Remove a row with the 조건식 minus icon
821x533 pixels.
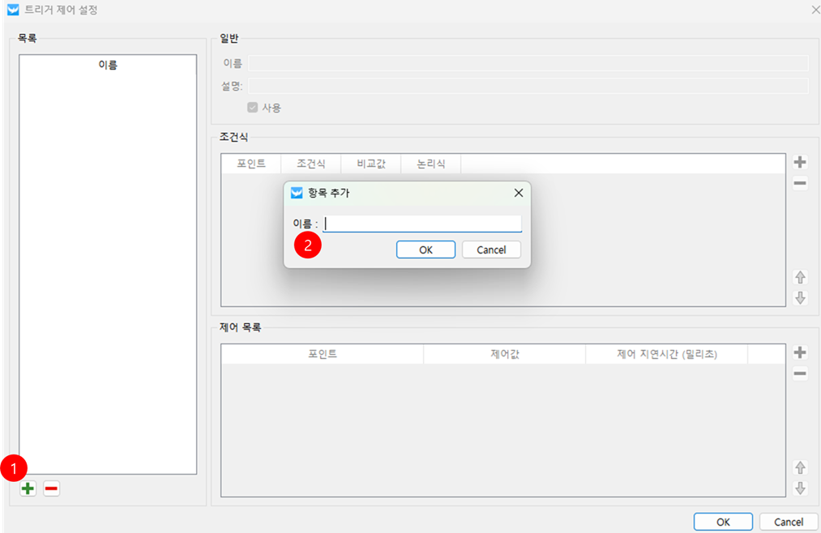click(x=800, y=184)
